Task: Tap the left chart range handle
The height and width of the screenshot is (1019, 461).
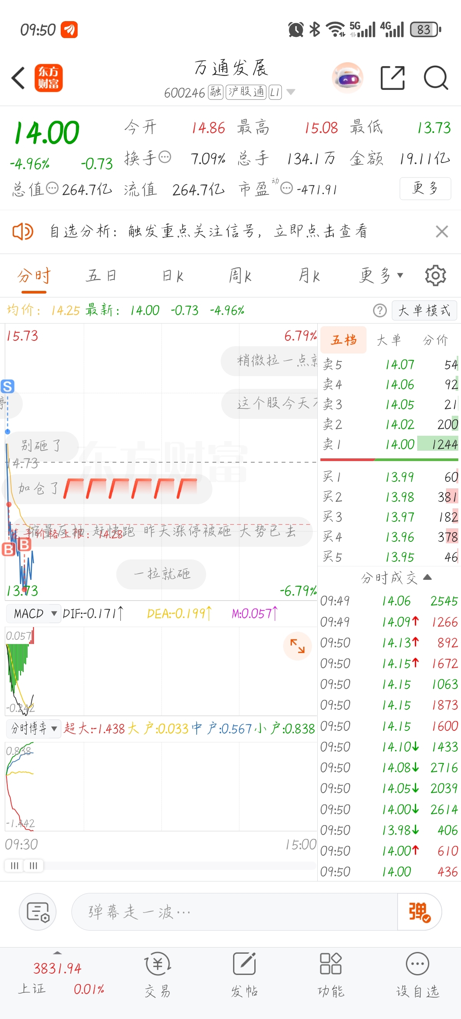Action: tap(15, 866)
